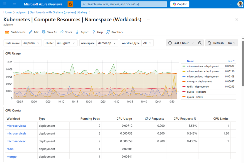Open the Last 1 hour time range picker
The width and height of the screenshot is (244, 163).
point(181,43)
